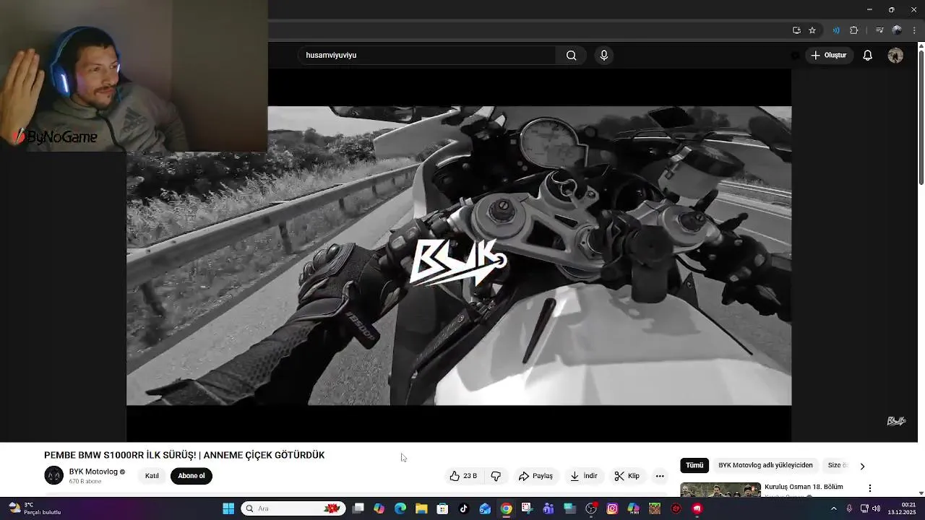Click the page vertical scrollbar thumb
Viewport: 925px width, 520px height.
tap(921, 117)
